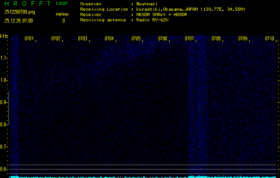Select the 0705 time label
The width and height of the screenshot is (280, 178).
(136, 39)
